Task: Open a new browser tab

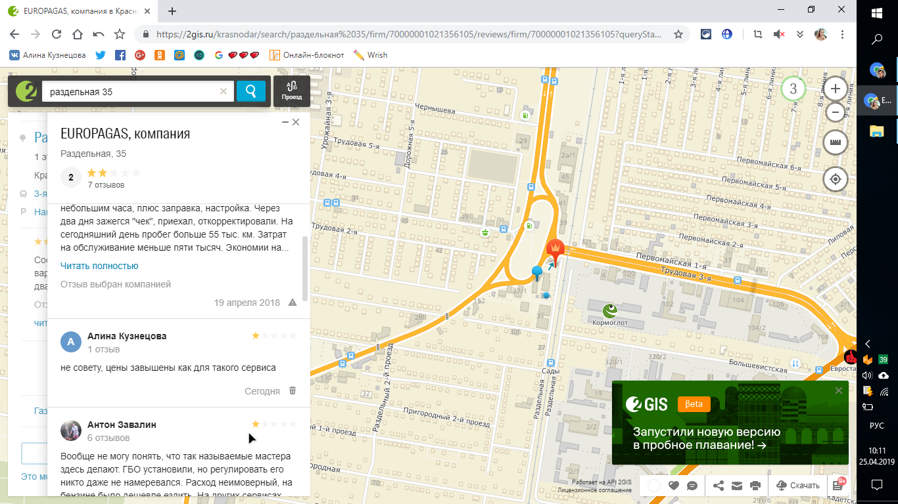Action: click(172, 11)
